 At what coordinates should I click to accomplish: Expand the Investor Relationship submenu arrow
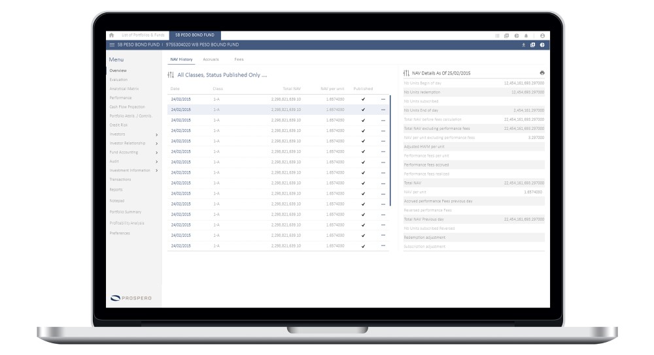click(156, 144)
